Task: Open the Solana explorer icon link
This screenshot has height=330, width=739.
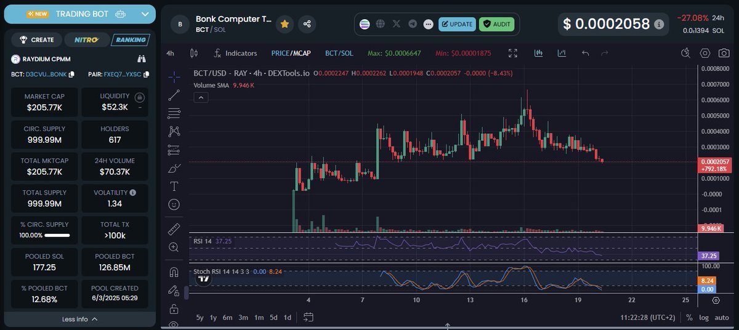Action: pos(365,24)
